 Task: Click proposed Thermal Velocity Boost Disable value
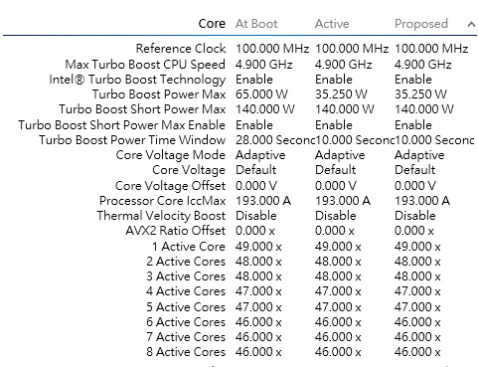[x=414, y=216]
